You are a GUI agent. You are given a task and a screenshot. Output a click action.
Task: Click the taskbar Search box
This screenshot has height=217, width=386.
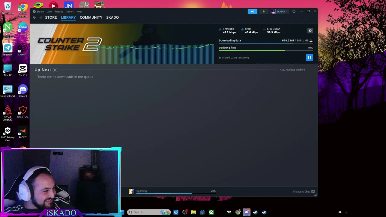click(149, 212)
